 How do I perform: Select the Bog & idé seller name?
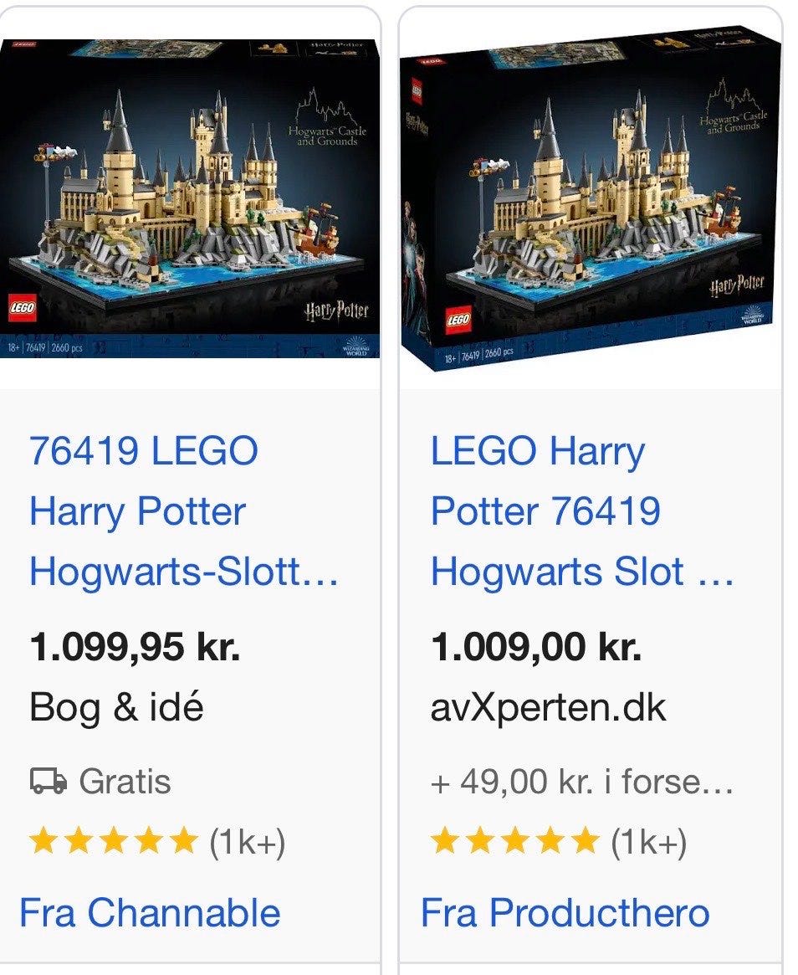[x=116, y=707]
